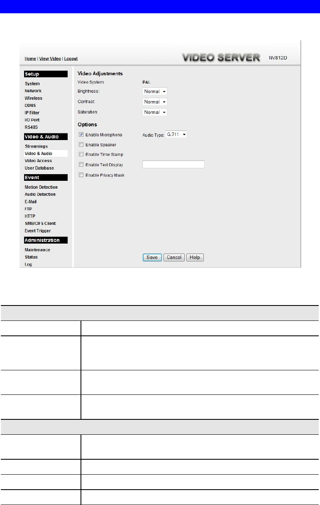Click the Administration section header

click(x=45, y=240)
